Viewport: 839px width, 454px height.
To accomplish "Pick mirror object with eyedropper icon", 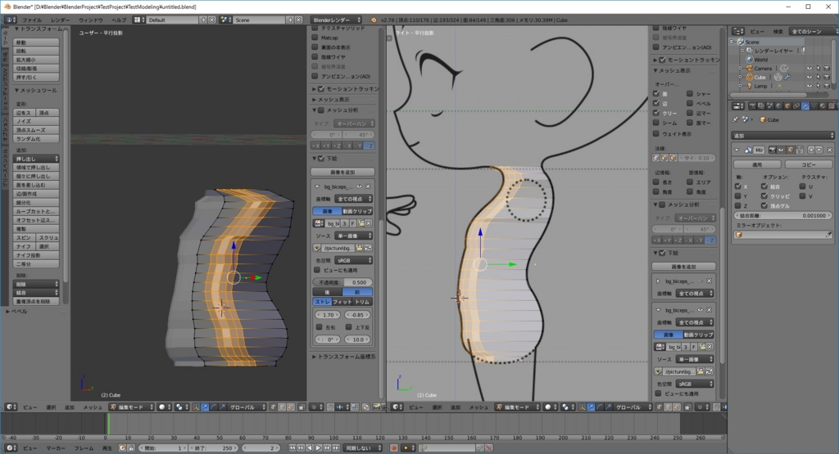I will click(x=828, y=235).
